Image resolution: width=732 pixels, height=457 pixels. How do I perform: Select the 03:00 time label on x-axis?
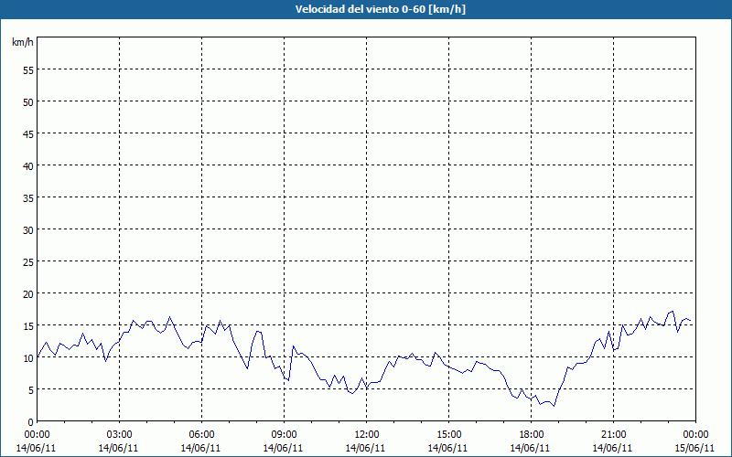coord(119,435)
